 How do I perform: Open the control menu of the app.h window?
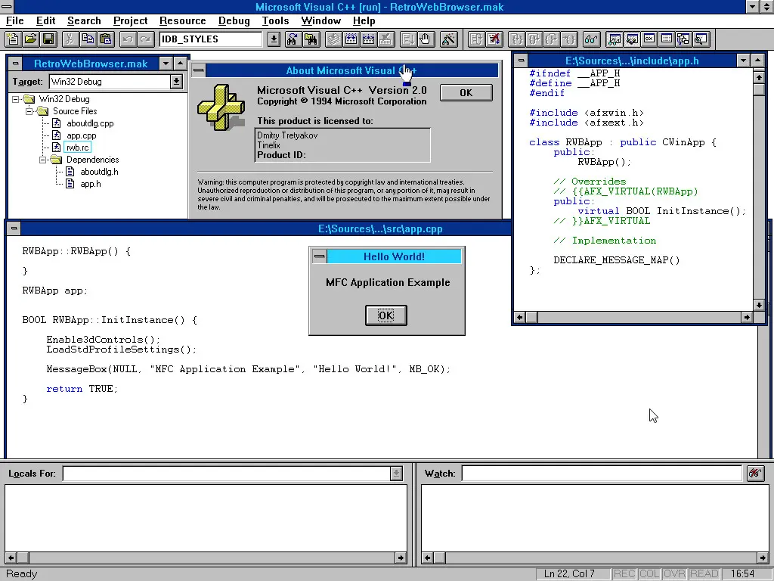(x=521, y=61)
